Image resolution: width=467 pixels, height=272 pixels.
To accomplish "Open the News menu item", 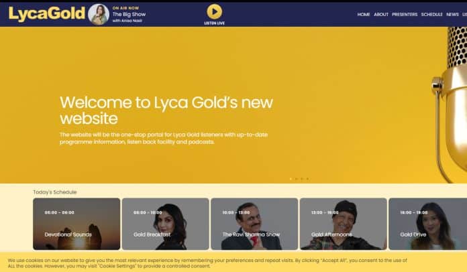I will coord(452,14).
